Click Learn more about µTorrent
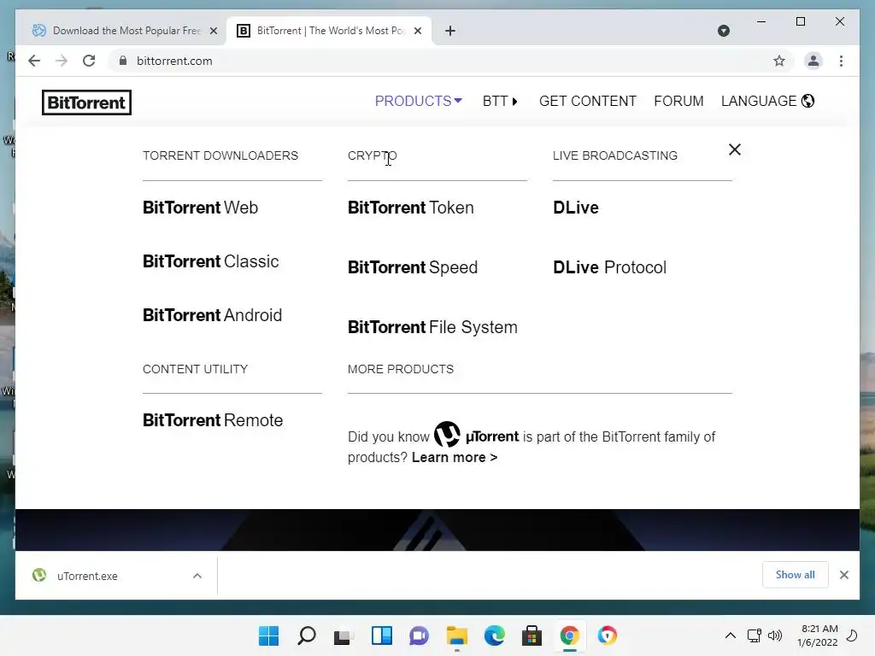The width and height of the screenshot is (875, 656). click(x=455, y=458)
